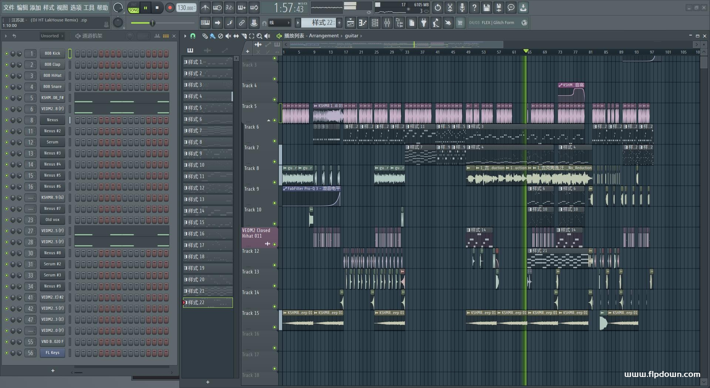Open the mixer view icon
This screenshot has height=388, width=710.
coord(387,23)
